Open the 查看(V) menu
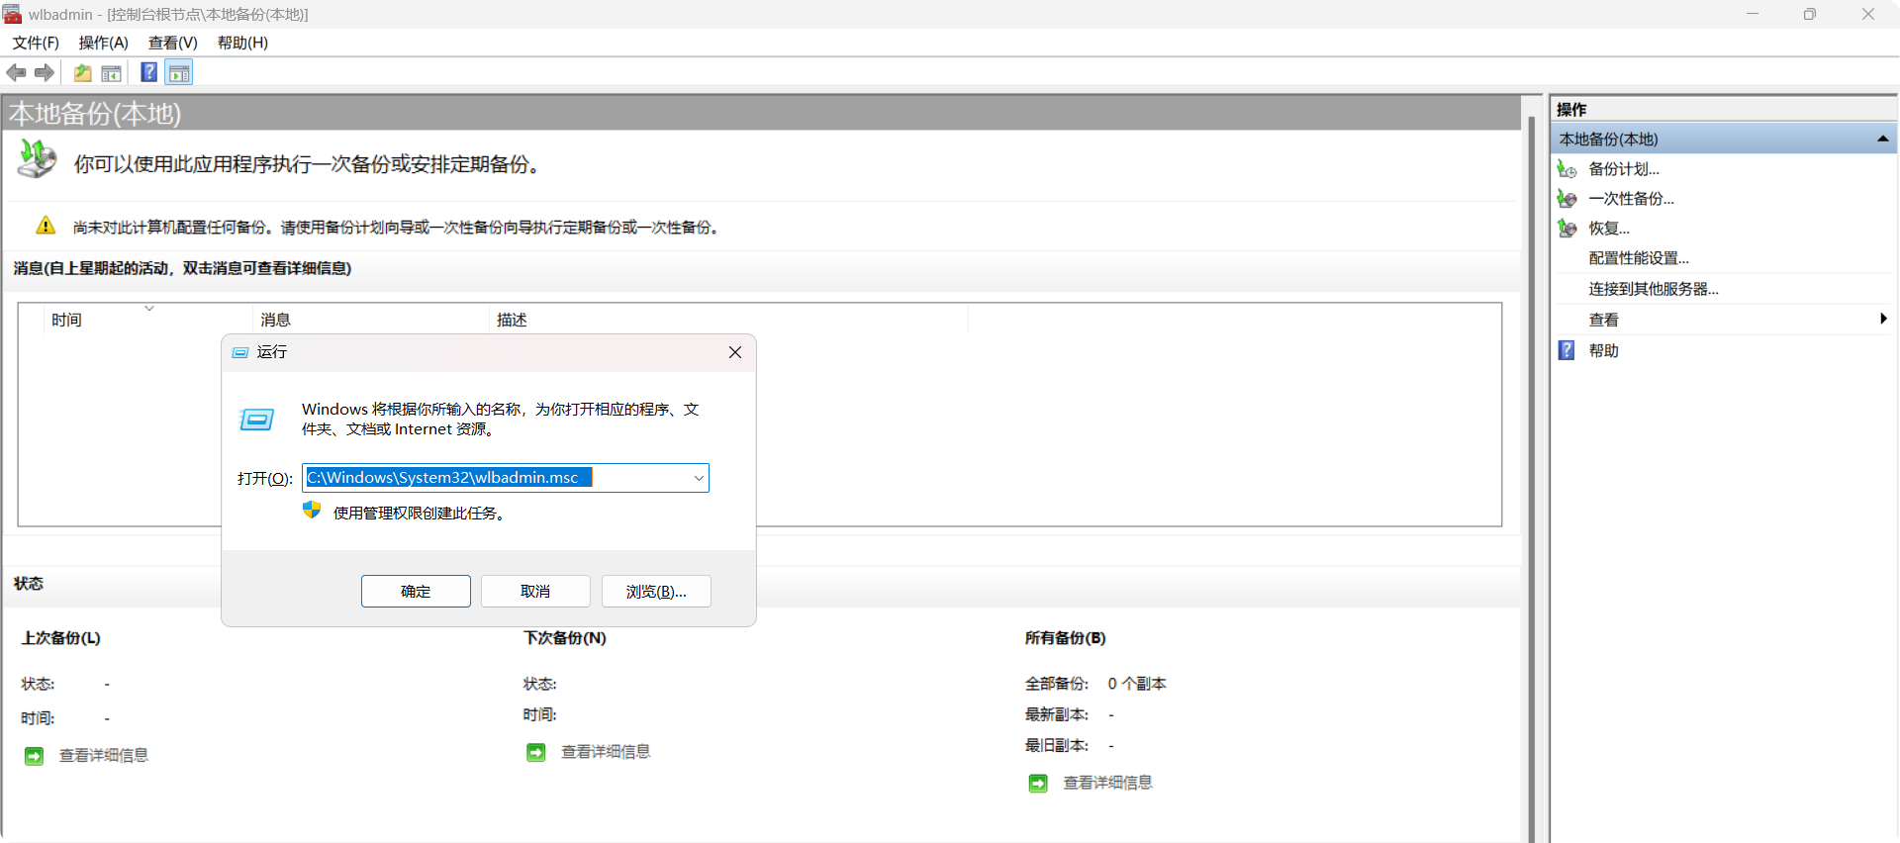The width and height of the screenshot is (1900, 843). point(173,43)
